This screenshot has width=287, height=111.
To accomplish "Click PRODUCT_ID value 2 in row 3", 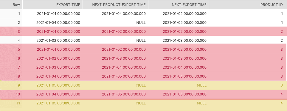I will pos(282,32).
